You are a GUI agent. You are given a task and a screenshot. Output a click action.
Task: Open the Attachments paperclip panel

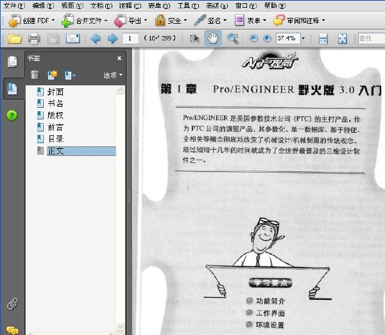(12, 304)
